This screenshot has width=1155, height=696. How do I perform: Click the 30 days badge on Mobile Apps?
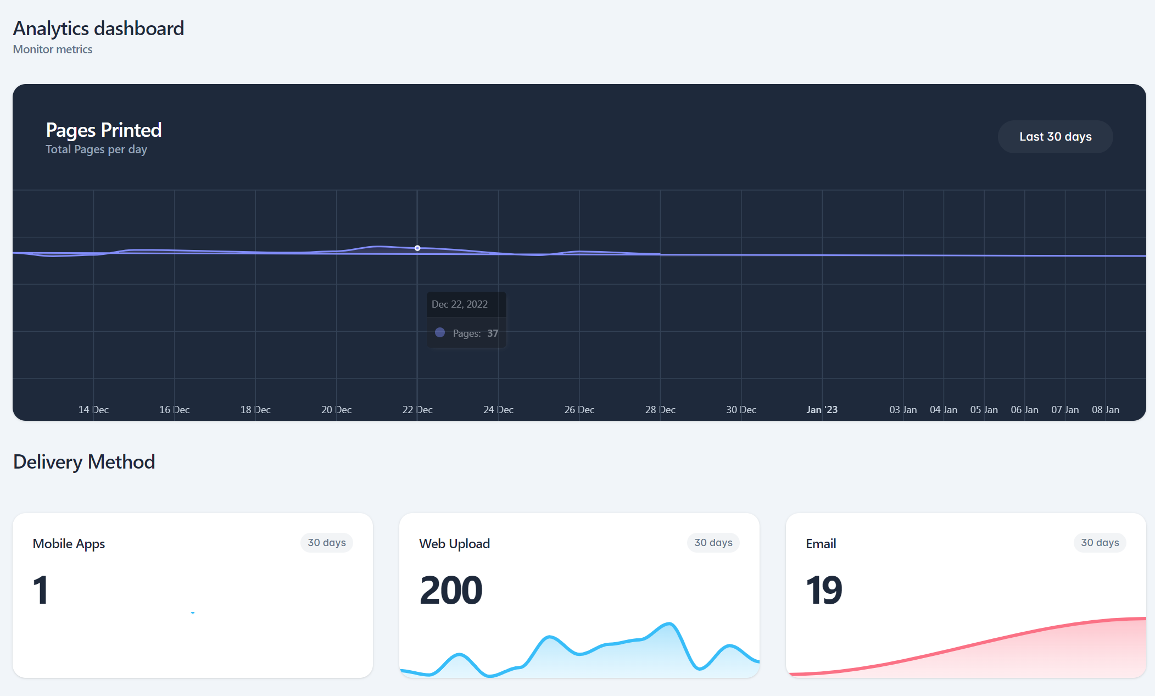pyautogui.click(x=326, y=543)
